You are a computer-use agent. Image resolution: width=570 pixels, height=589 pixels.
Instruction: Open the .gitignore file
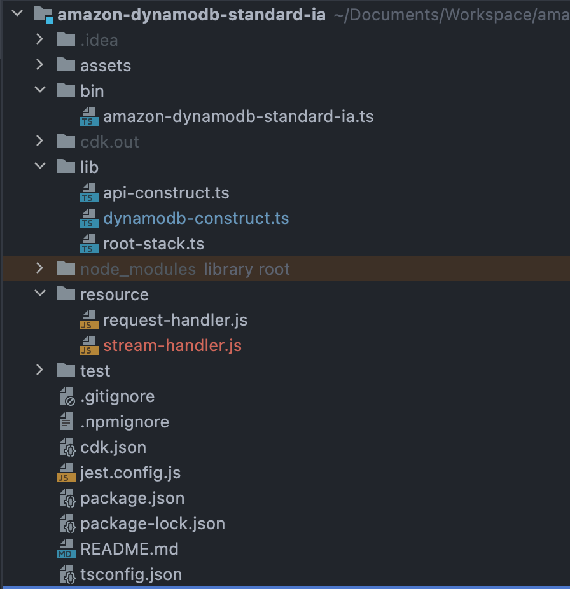118,397
